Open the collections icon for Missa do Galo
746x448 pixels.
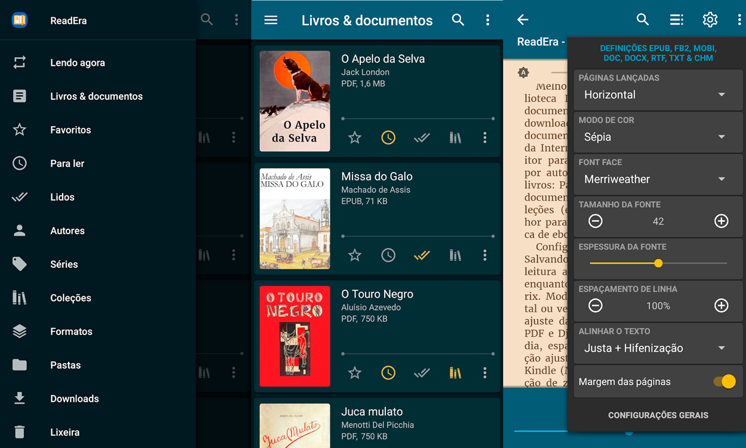click(455, 256)
